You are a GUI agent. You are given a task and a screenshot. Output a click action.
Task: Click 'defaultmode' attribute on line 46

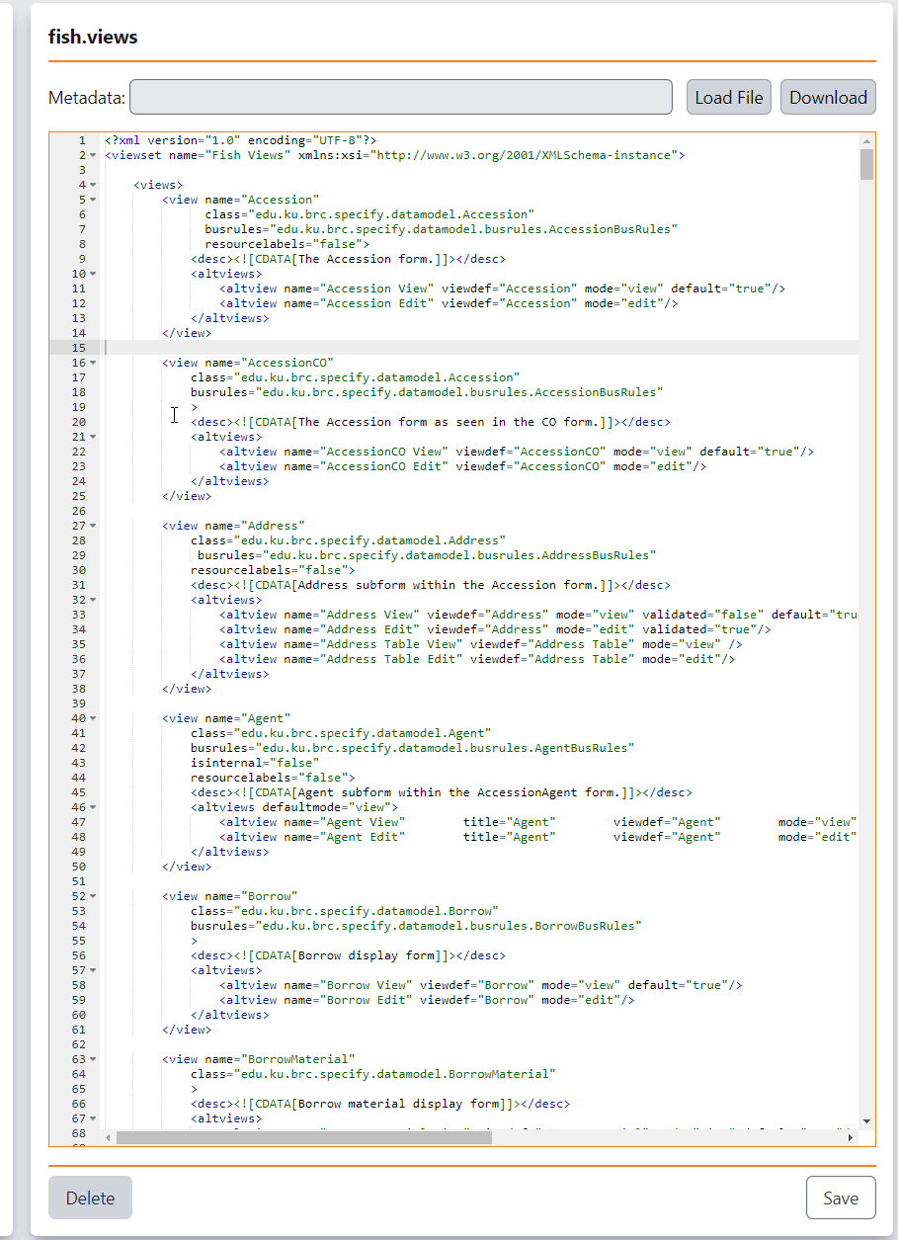coord(300,807)
